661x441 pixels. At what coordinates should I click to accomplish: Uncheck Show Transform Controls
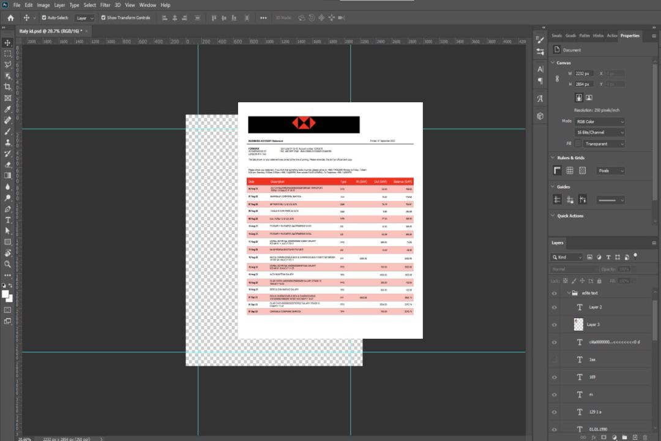pyautogui.click(x=103, y=18)
